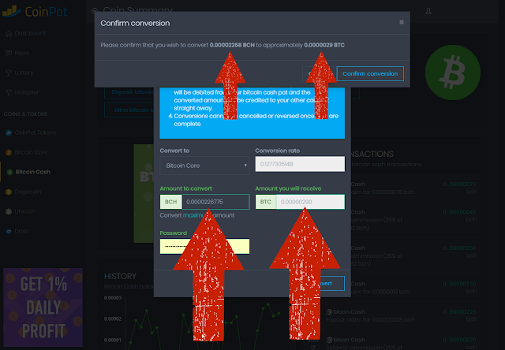Click the Dashboard home icon

(9, 33)
